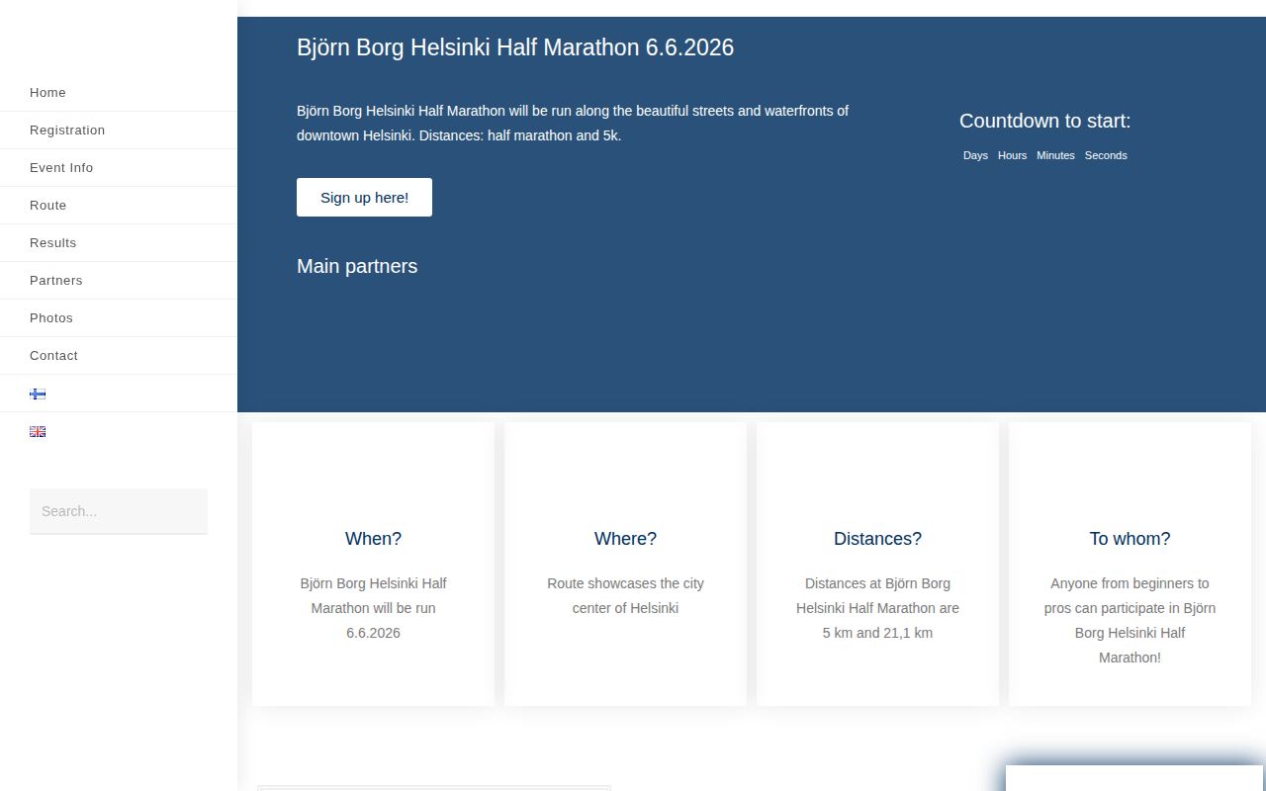Click the Distances? card heading
The image size is (1266, 791).
click(877, 539)
